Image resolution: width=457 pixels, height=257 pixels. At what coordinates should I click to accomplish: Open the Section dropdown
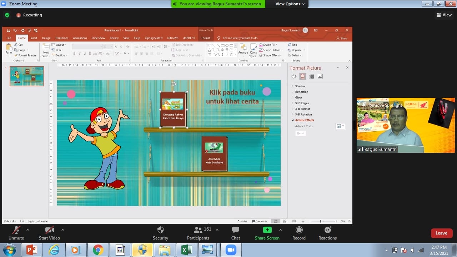59,55
